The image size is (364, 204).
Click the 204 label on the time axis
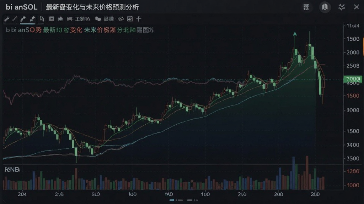point(22,194)
